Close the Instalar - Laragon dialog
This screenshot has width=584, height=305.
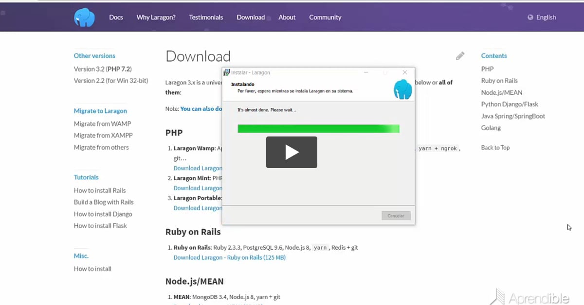(x=405, y=72)
